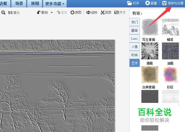Select the 时尚 effects category
The image size is (185, 132).
[x=134, y=55]
